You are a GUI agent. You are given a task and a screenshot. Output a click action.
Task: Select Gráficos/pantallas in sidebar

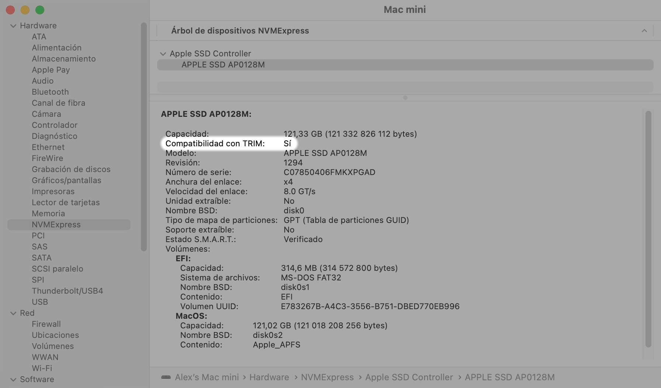pyautogui.click(x=66, y=181)
